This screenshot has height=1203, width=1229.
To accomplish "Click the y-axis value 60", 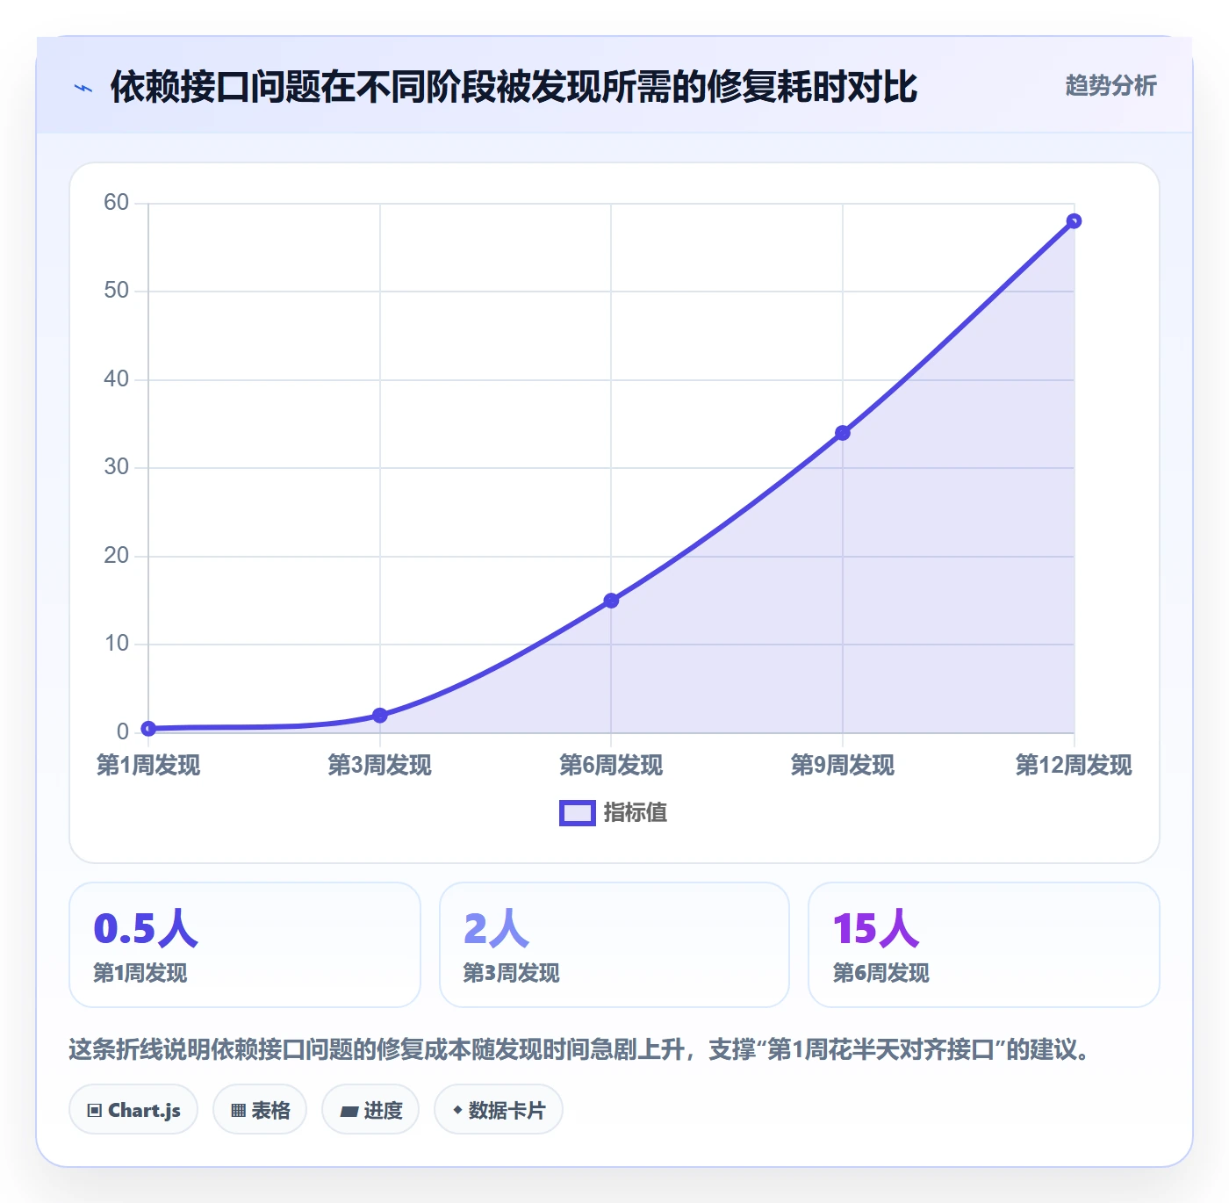I will 116,203.
